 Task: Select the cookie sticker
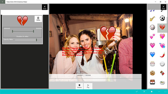(x=152, y=73)
